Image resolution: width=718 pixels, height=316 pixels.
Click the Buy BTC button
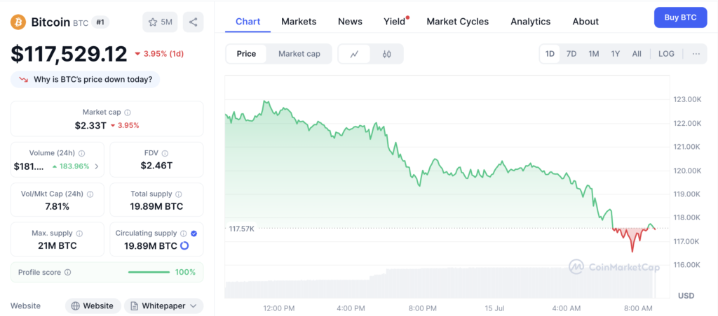679,17
